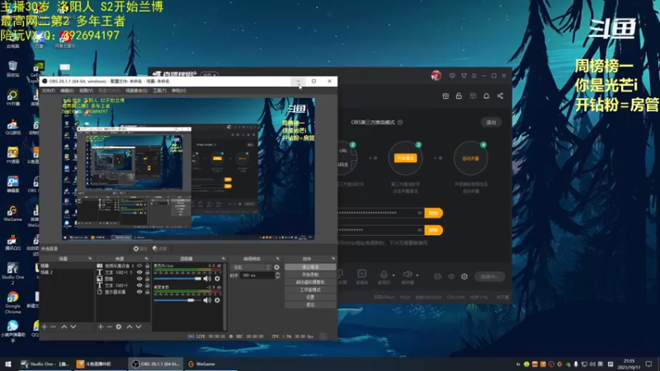The height and width of the screenshot is (371, 660).
Task: Pop out the 来源 dock panel
Action: coord(146,259)
